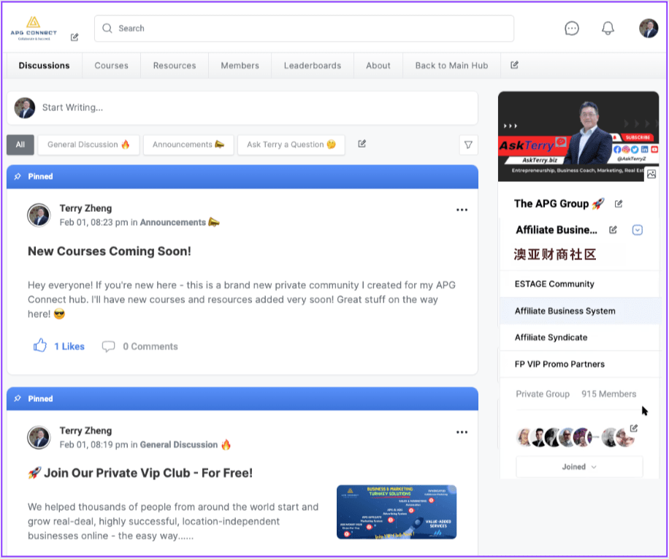The width and height of the screenshot is (669, 559).
Task: Go to the Members tab
Action: [x=240, y=65]
